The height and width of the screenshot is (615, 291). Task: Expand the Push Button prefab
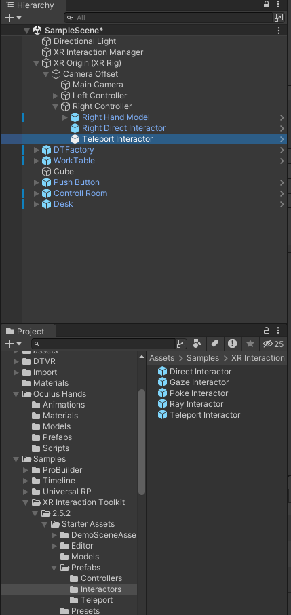point(37,182)
